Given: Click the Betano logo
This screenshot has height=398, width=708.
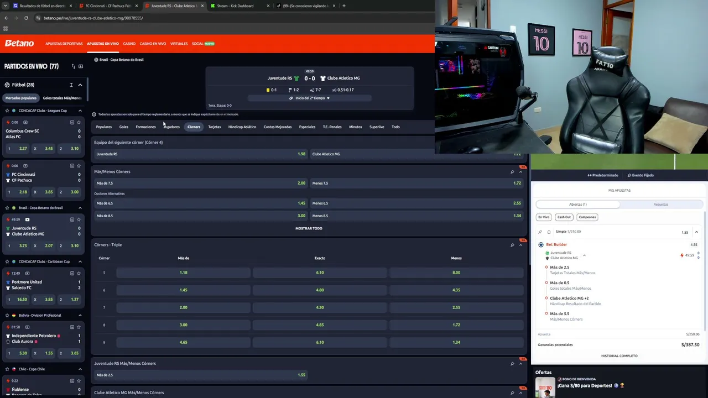Looking at the screenshot, I should pyautogui.click(x=19, y=43).
